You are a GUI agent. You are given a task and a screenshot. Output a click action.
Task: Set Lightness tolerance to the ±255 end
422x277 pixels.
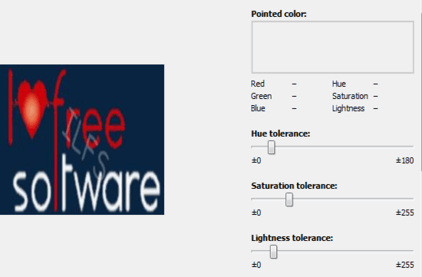(x=413, y=252)
